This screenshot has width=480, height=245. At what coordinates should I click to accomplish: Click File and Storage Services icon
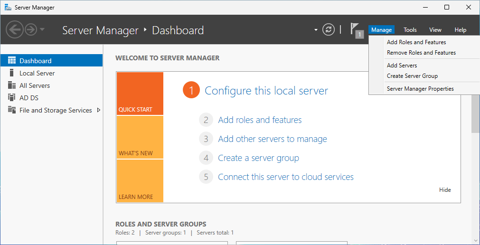point(12,110)
